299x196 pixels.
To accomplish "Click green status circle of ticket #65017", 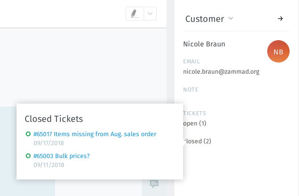I will [x=28, y=134].
